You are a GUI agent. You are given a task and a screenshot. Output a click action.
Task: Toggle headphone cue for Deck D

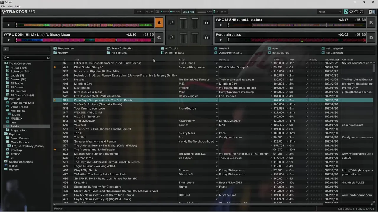coord(206,37)
